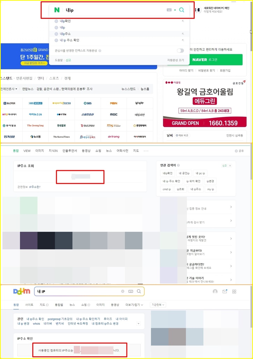Image resolution: width=253 pixels, height=359 pixels.
Task: Open the Daum profile icon
Action: click(215, 291)
